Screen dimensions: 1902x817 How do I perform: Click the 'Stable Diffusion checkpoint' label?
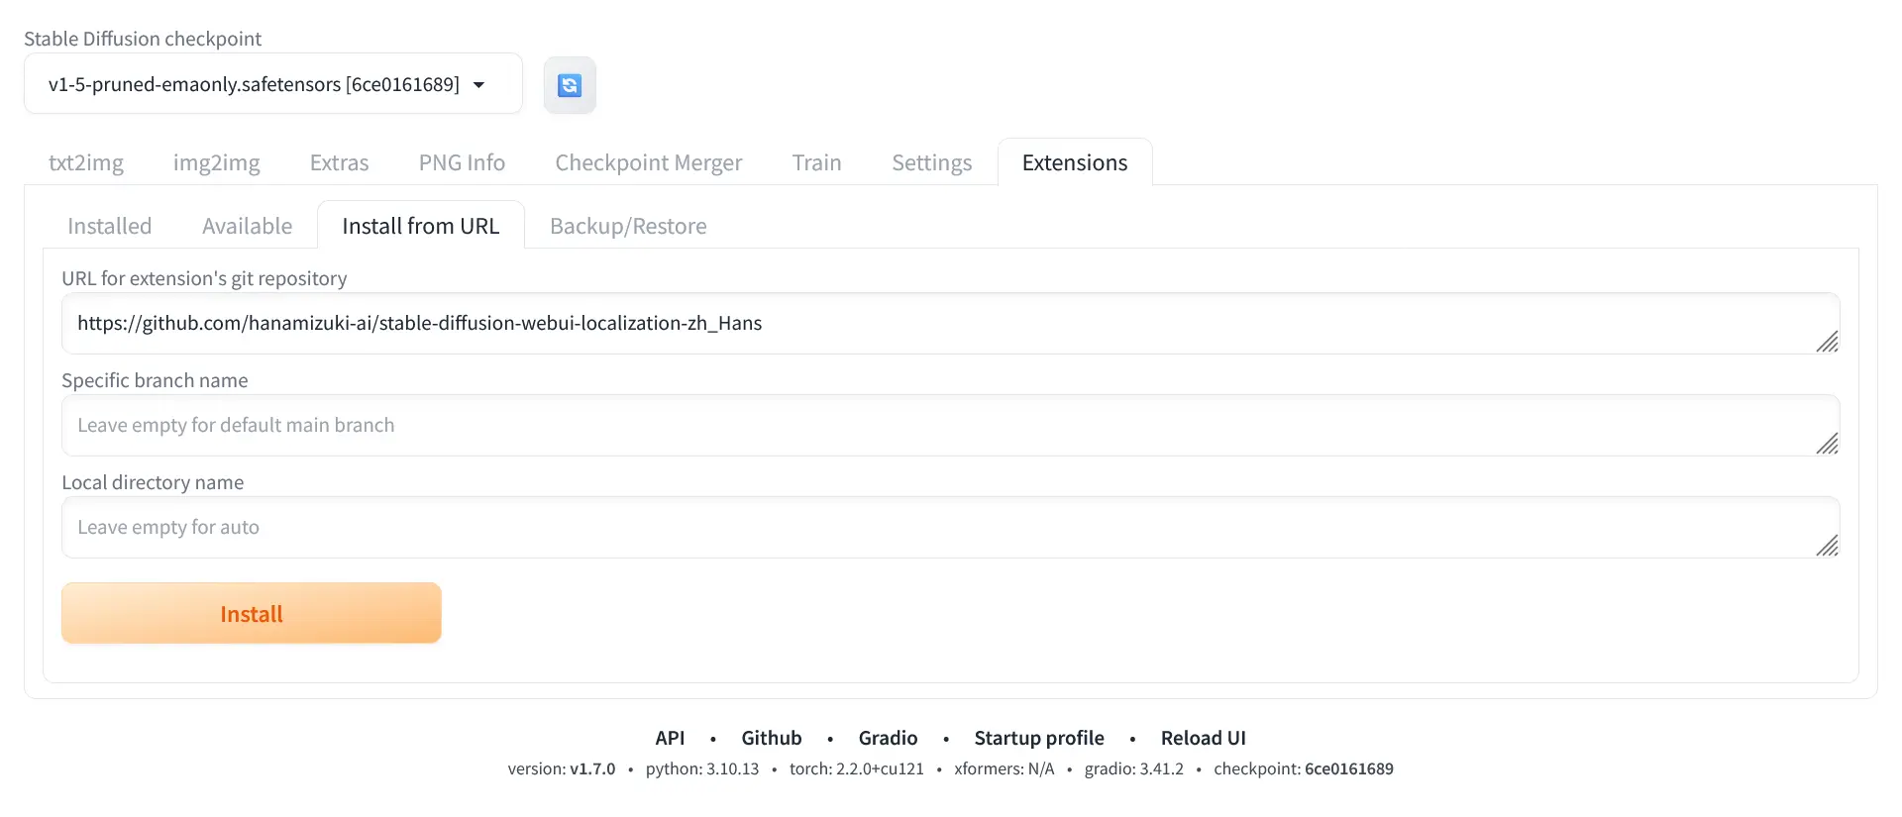[x=143, y=39]
